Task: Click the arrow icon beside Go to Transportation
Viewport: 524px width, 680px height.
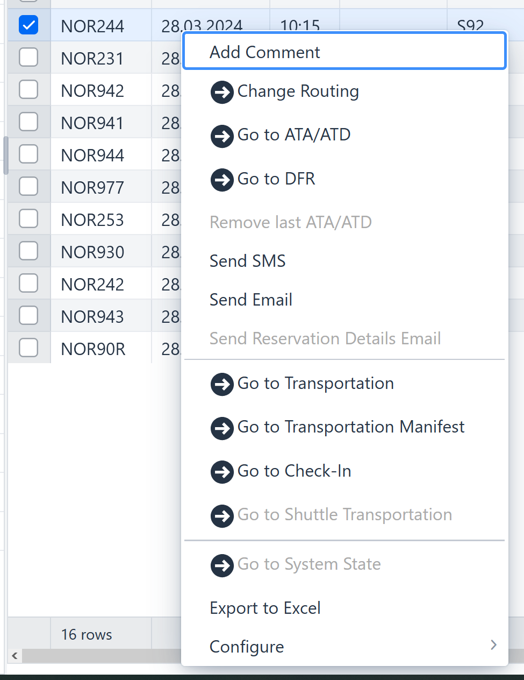Action: pyautogui.click(x=221, y=384)
